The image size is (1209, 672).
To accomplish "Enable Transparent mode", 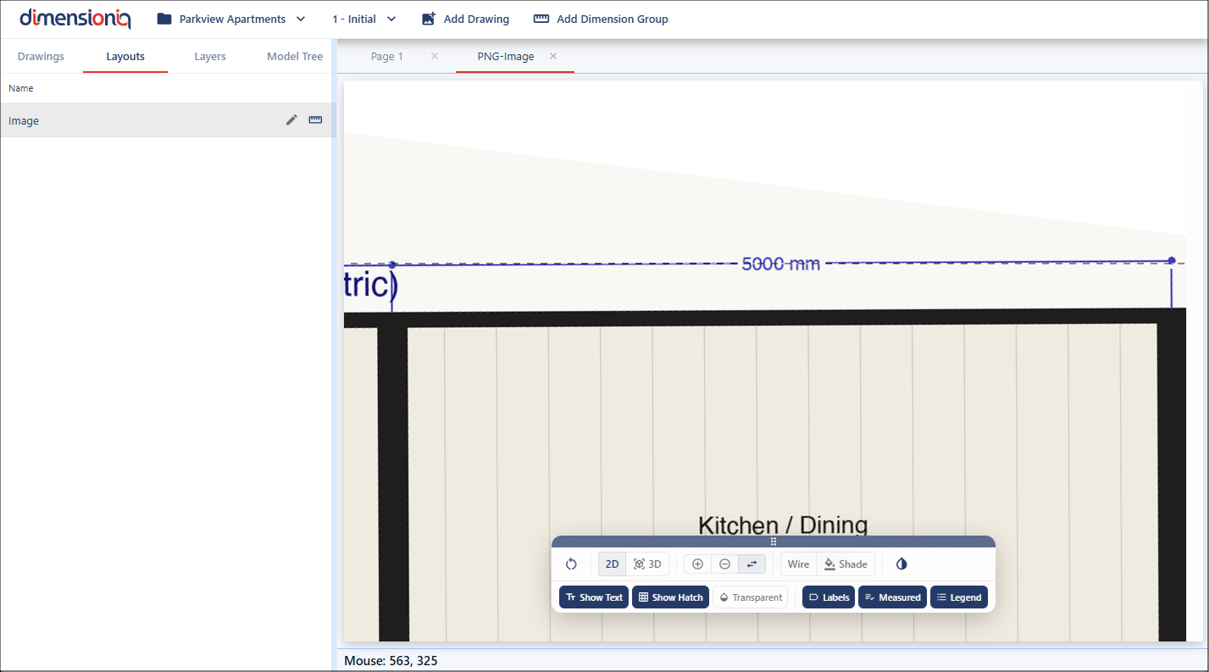I will 750,597.
